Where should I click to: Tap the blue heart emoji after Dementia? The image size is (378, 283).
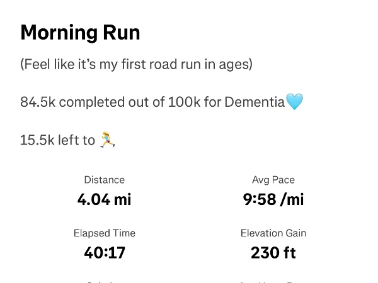click(x=294, y=101)
